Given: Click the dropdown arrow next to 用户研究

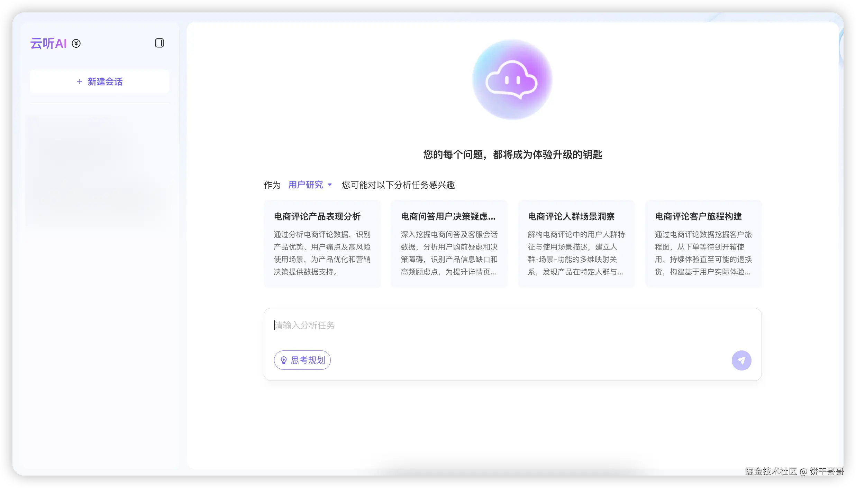Looking at the screenshot, I should point(330,185).
